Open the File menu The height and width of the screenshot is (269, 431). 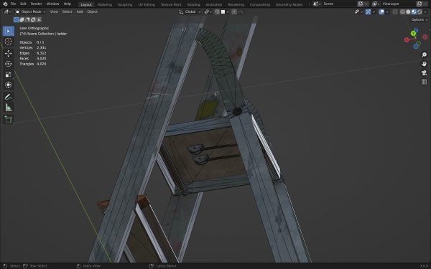13,4
